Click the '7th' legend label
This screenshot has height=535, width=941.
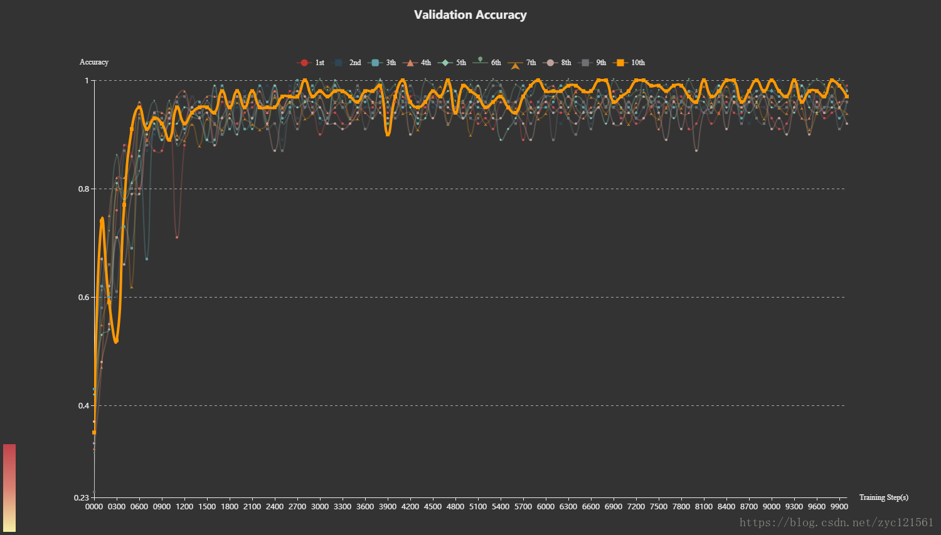[x=531, y=63]
